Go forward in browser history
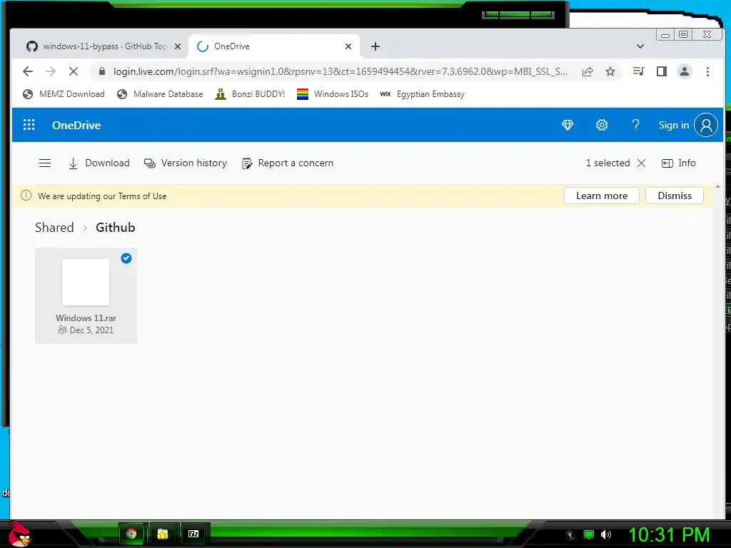Viewport: 731px width, 548px height. click(x=51, y=71)
